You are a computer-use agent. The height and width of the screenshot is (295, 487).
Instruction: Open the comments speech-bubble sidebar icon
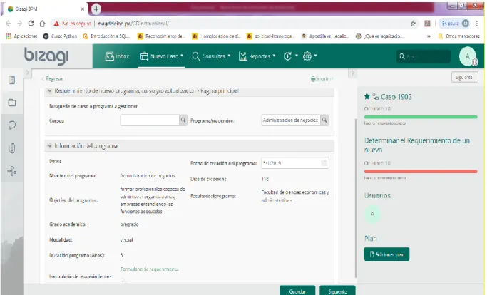pyautogui.click(x=12, y=125)
